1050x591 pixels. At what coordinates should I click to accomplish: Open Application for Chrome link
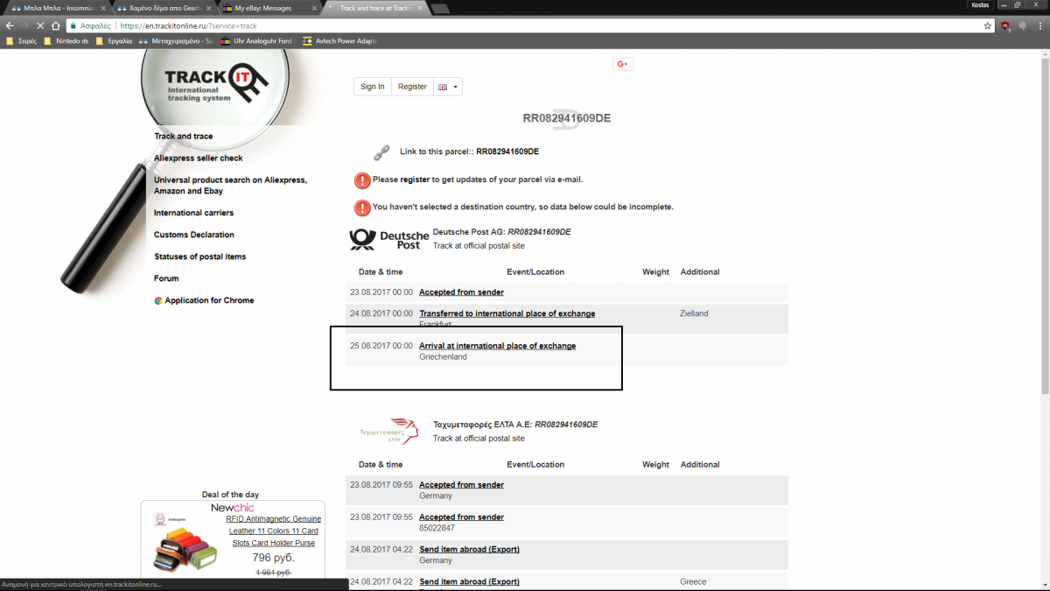click(x=209, y=300)
